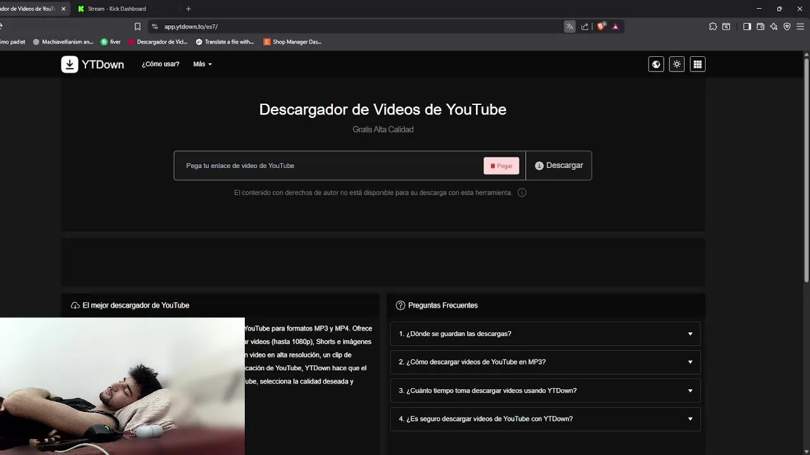
Task: Open the Brave Wallet icon
Action: [761, 27]
